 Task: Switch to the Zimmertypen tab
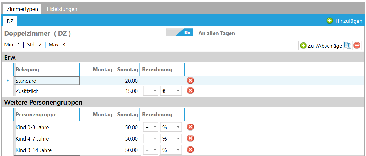(22, 9)
